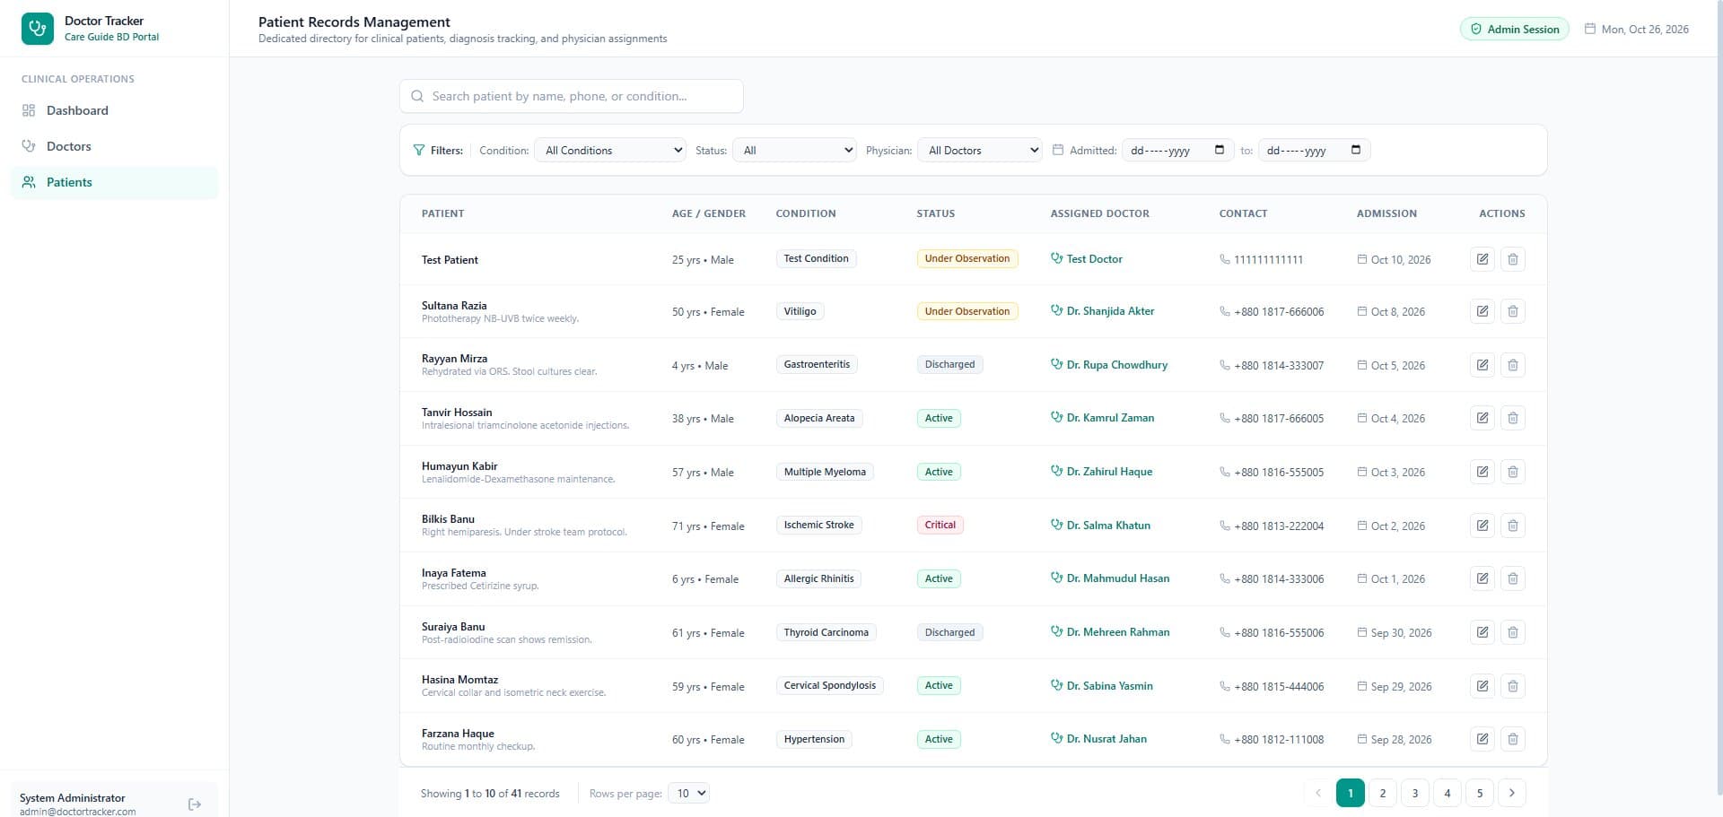Click the Vitiligo condition tag

800,311
